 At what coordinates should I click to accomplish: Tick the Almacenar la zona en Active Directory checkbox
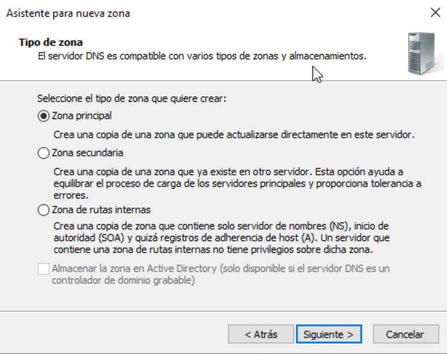click(x=43, y=269)
